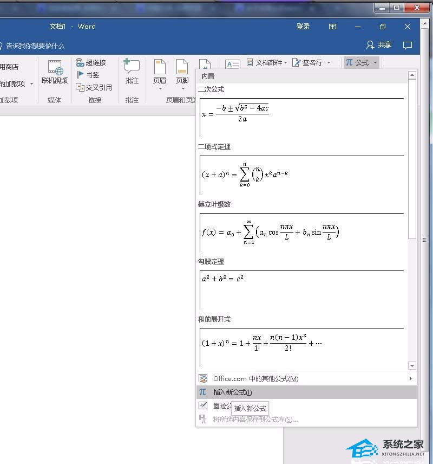Viewport: 433px width, 464px height.
Task: Select 插入新公式 menu item
Action: coord(306,392)
